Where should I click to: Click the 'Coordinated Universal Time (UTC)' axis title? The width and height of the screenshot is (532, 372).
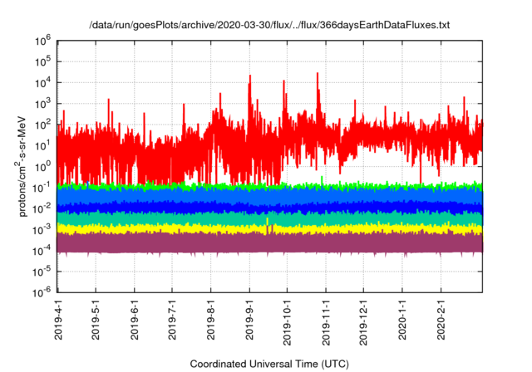pos(269,365)
